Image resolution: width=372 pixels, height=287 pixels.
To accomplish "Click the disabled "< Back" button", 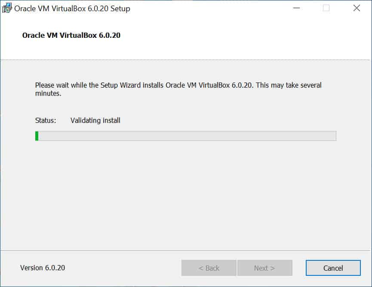I will [209, 268].
